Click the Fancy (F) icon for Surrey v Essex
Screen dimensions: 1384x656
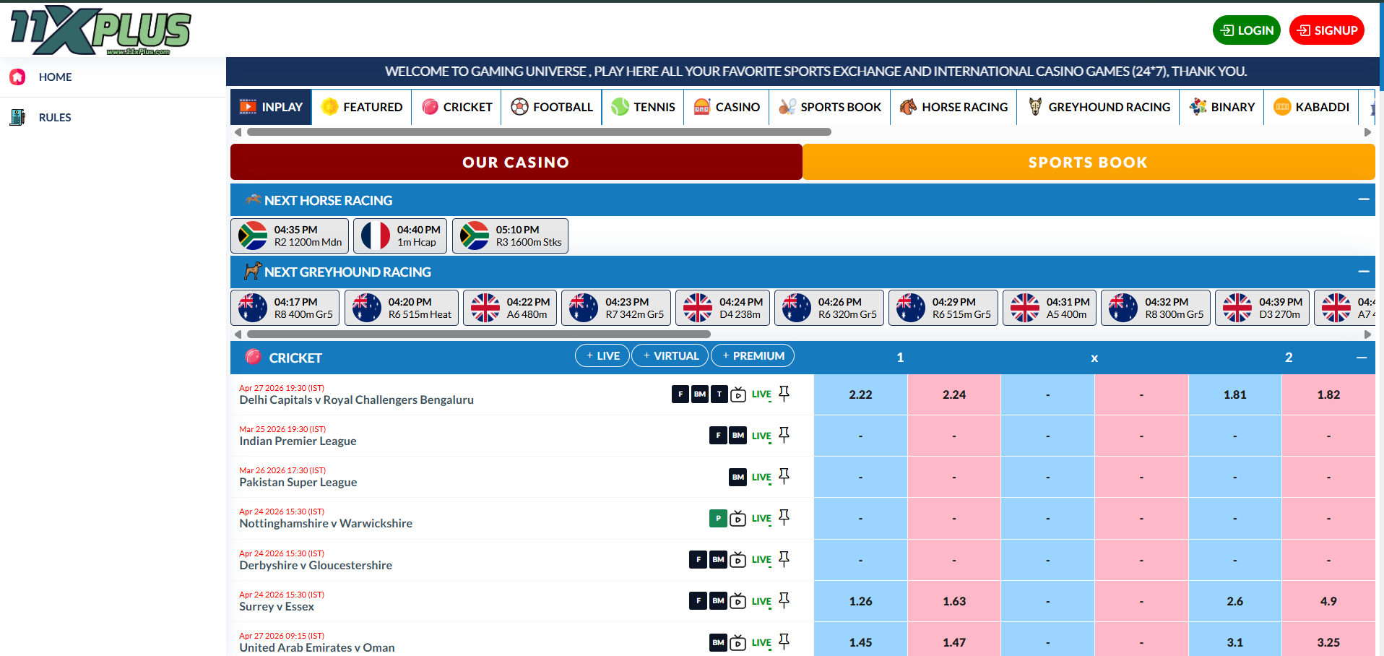click(698, 600)
